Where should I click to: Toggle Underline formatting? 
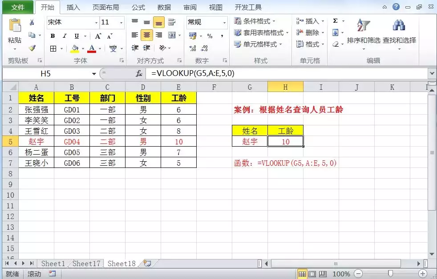[x=77, y=36]
